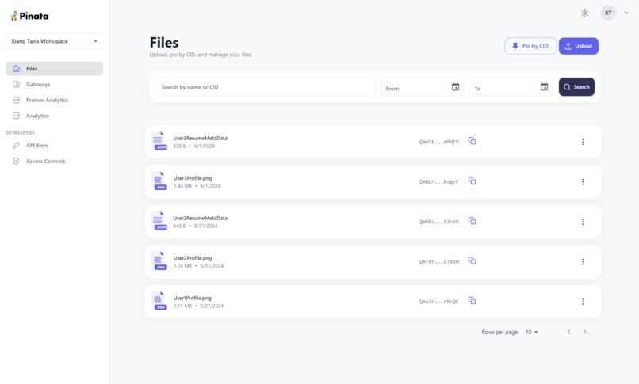Open the more options menu for User1Profile.png
Image resolution: width=639 pixels, height=384 pixels.
pyautogui.click(x=583, y=302)
